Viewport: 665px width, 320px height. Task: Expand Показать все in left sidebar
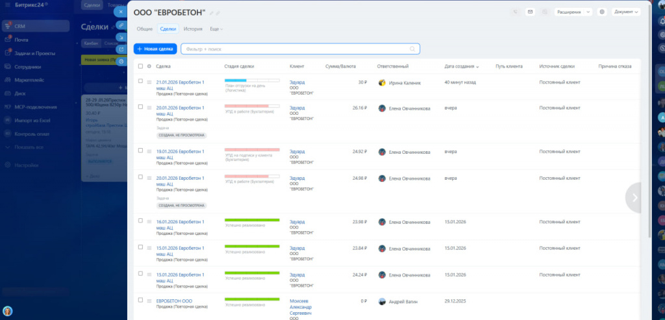pyautogui.click(x=28, y=147)
